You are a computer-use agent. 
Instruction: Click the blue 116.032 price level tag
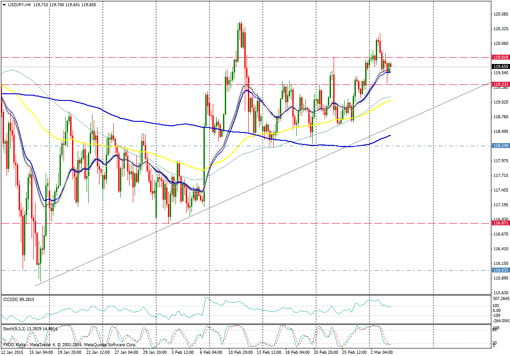[x=500, y=270]
